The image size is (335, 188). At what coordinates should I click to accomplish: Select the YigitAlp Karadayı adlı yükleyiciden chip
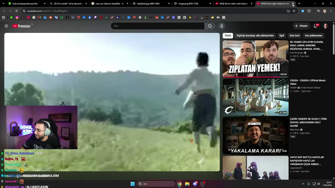click(255, 36)
